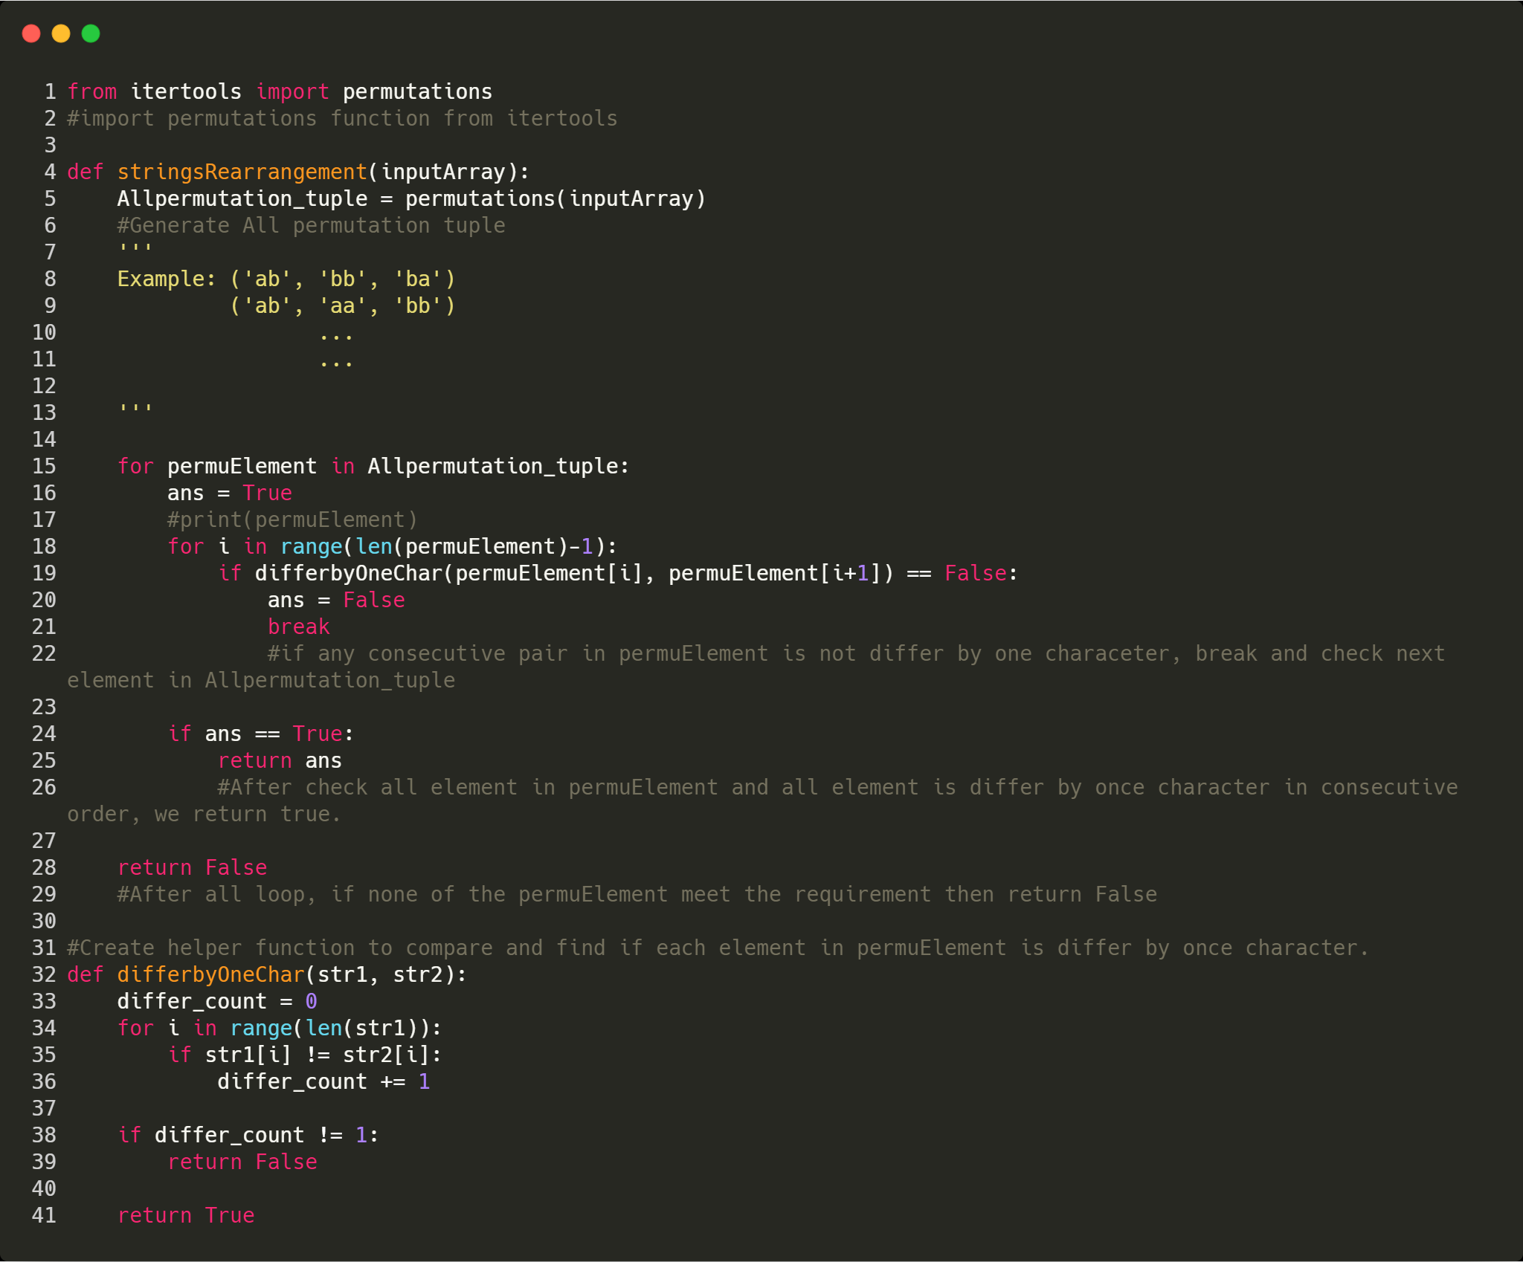The image size is (1523, 1262).
Task: Click 'True' value on line 16
Action: coord(267,493)
